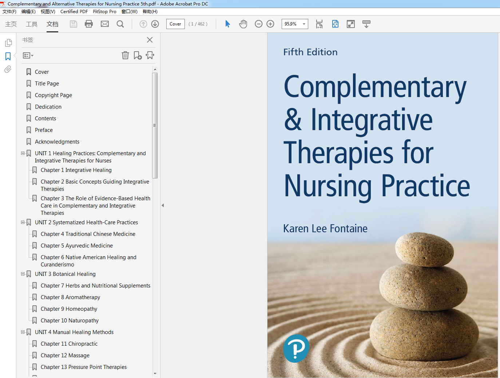Screen dimensions: 500x378
Task: Click the Save file icon
Action: (74, 24)
